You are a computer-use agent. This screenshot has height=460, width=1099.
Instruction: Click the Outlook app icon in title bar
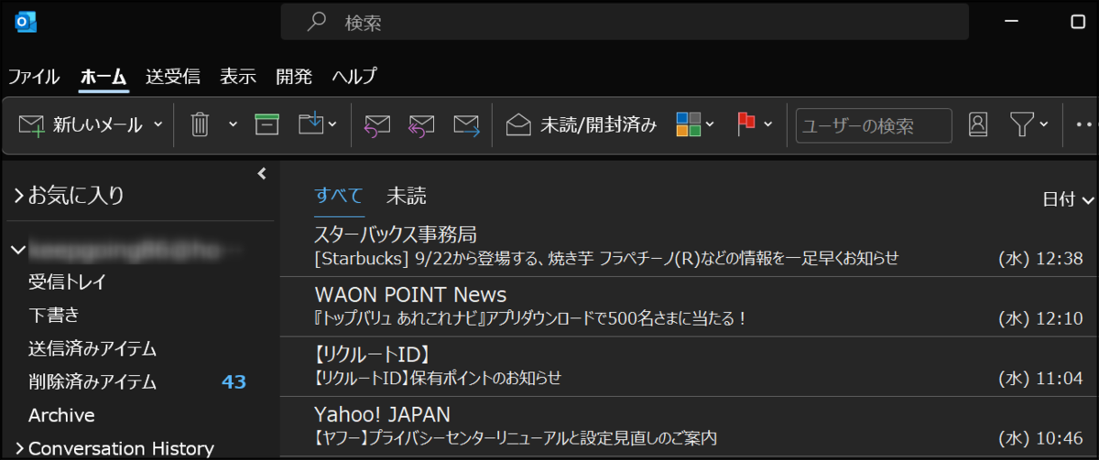(26, 22)
